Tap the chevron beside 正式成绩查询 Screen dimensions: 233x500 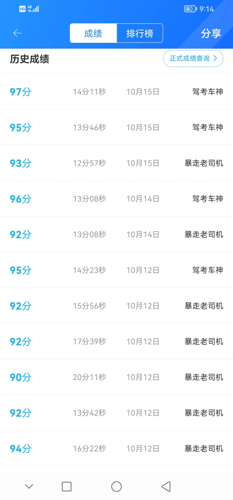point(215,58)
